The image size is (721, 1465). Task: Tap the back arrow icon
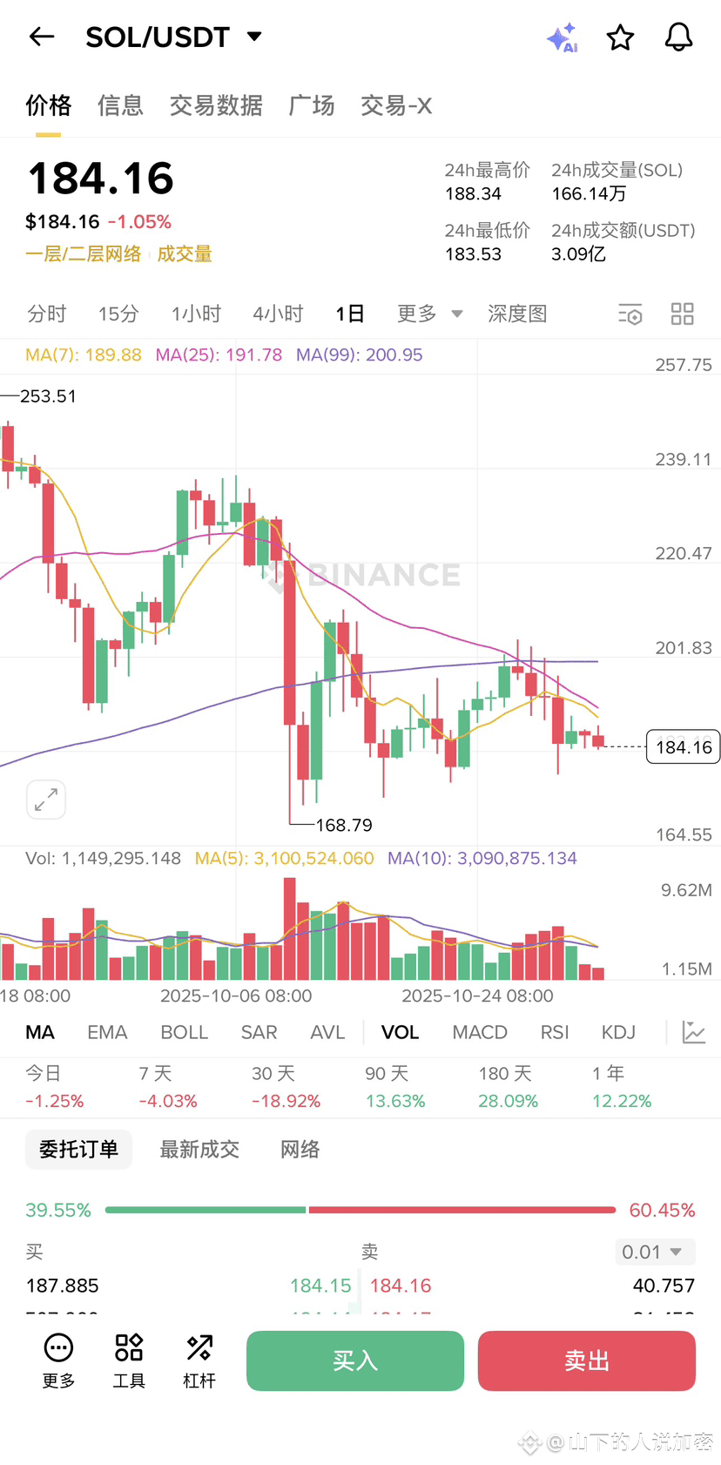[42, 37]
